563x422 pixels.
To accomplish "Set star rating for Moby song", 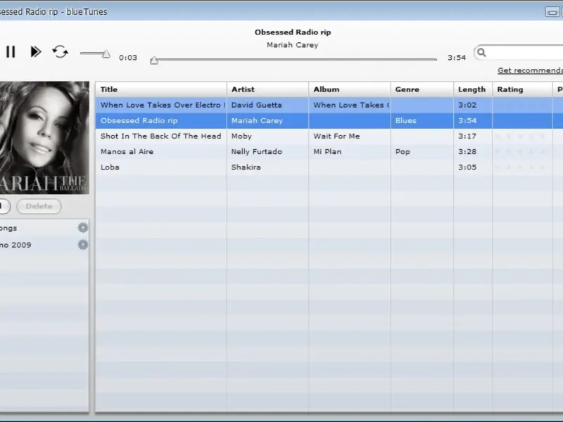I will (520, 136).
